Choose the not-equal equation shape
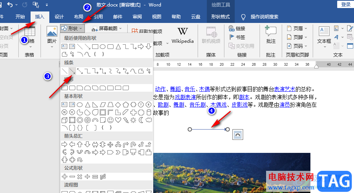Image resolution: width=354 pixels, height=193 pixels. coord(103,177)
